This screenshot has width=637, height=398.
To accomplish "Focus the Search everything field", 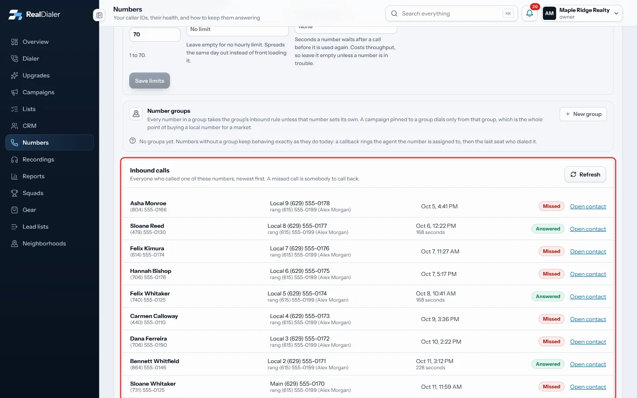I will (x=451, y=14).
